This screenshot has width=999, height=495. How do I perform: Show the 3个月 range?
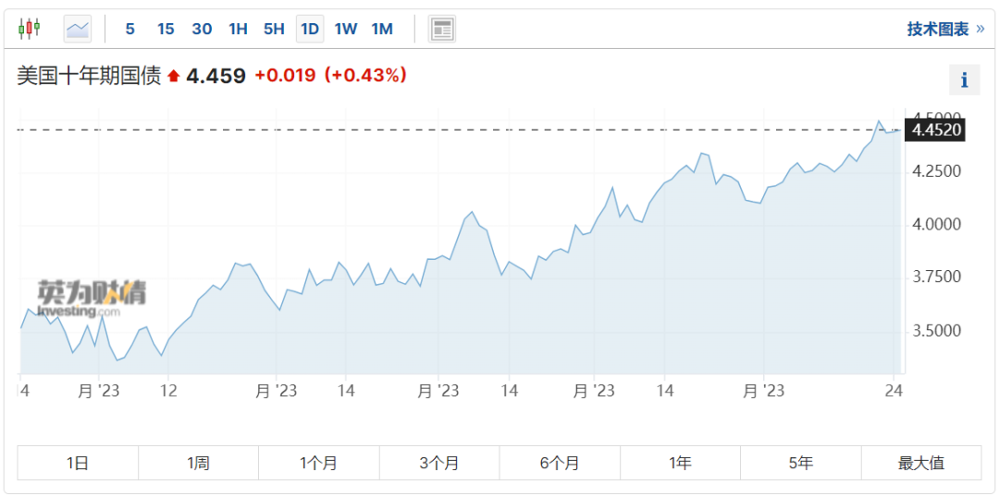(x=439, y=463)
